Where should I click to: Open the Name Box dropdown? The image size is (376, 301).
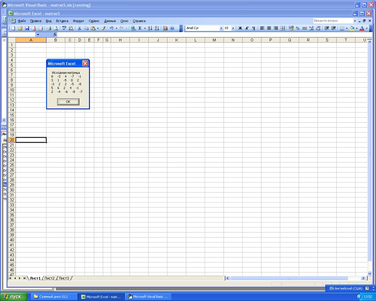click(x=38, y=34)
